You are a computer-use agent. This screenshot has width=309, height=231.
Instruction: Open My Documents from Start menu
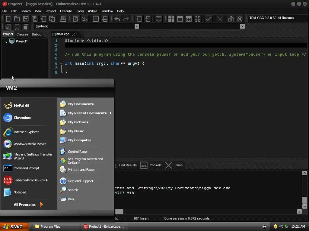click(81, 104)
